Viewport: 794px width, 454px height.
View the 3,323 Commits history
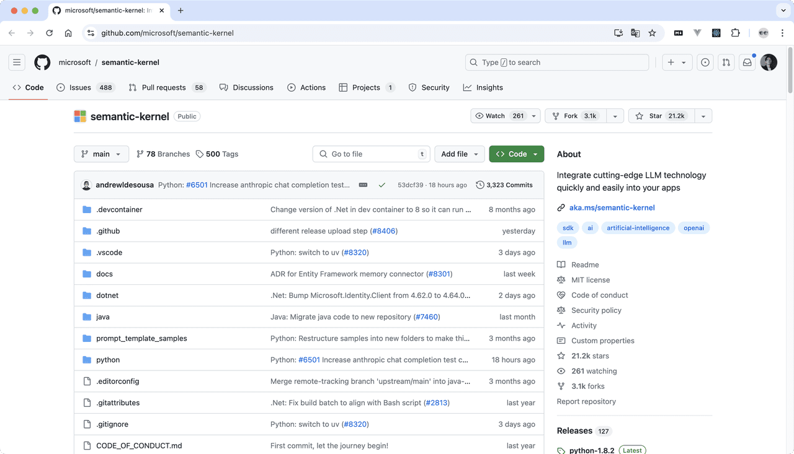click(x=504, y=185)
